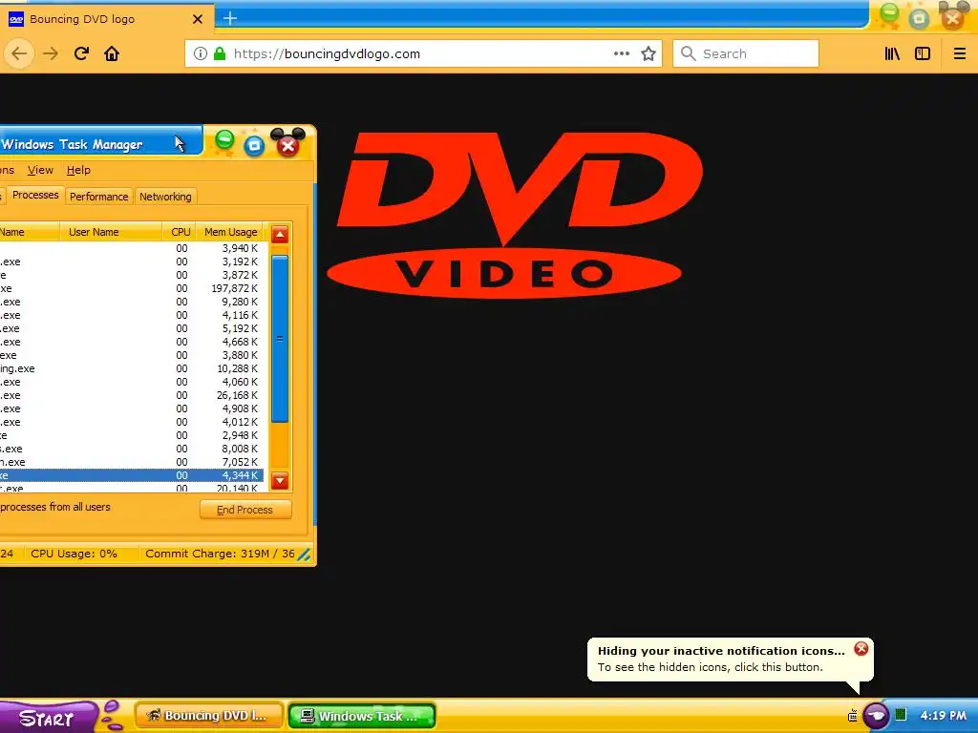Reload the Bouncing DVD logo page
978x733 pixels.
[x=82, y=53]
